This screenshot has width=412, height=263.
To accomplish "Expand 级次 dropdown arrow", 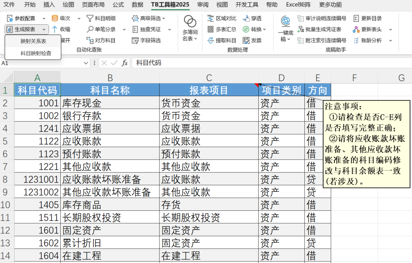I will click(x=79, y=18).
